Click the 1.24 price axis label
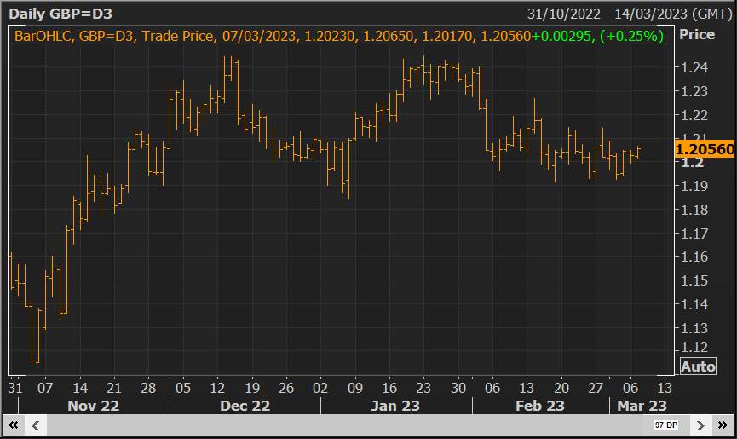The width and height of the screenshot is (737, 439). click(x=694, y=67)
